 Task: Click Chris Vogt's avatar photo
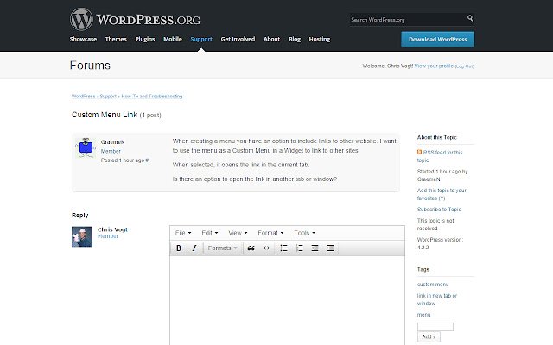click(82, 236)
